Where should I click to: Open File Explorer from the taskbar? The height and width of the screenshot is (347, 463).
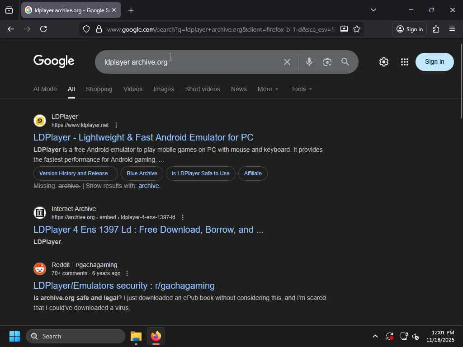point(136,336)
